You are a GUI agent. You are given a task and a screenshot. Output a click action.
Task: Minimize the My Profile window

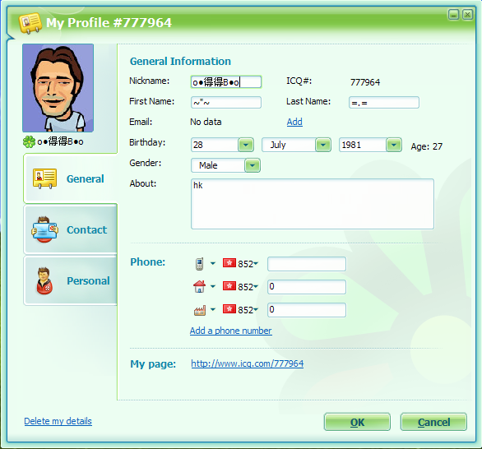tap(454, 15)
